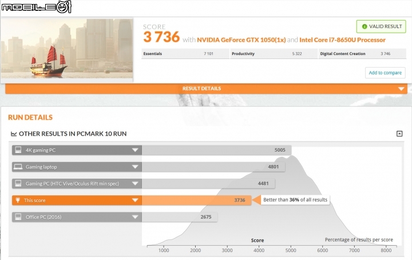Click the Gaming PC HTC Vive monitor icon
This screenshot has width=412, height=260.
pos(18,183)
